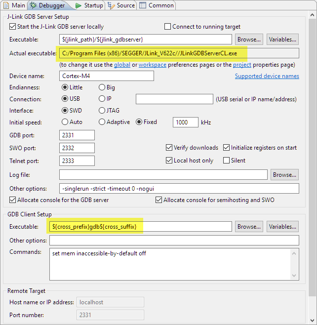The height and width of the screenshot is (325, 317).
Task: Click the Main tab document icon
Action: pyautogui.click(x=6, y=5)
